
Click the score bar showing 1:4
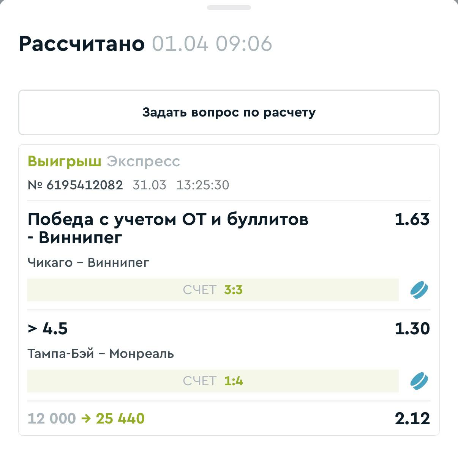213,381
